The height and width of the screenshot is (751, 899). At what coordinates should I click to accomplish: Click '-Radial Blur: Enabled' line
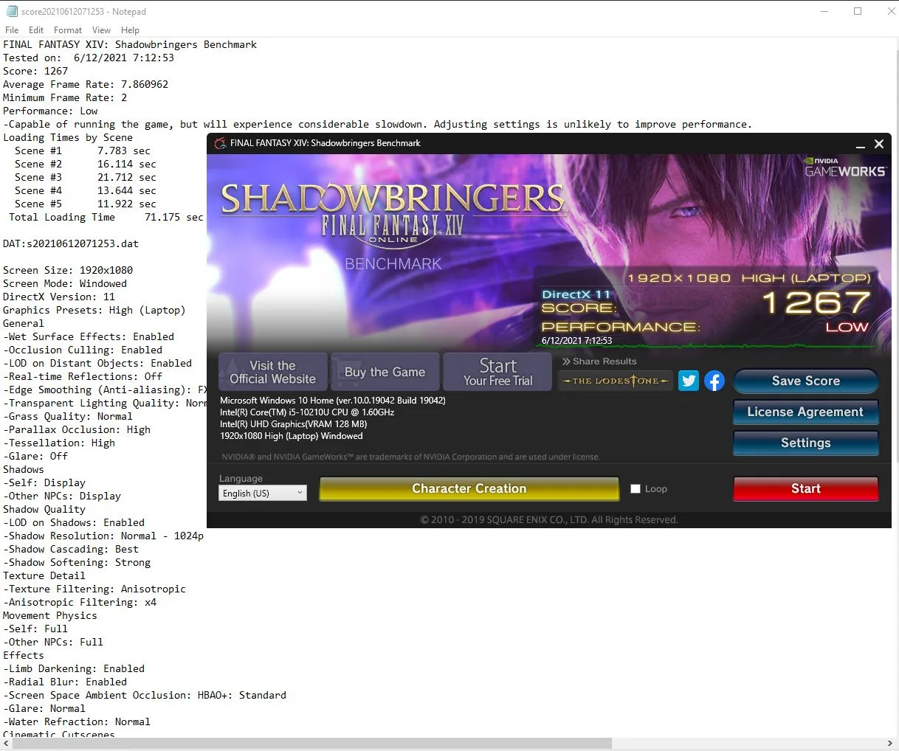[65, 682]
